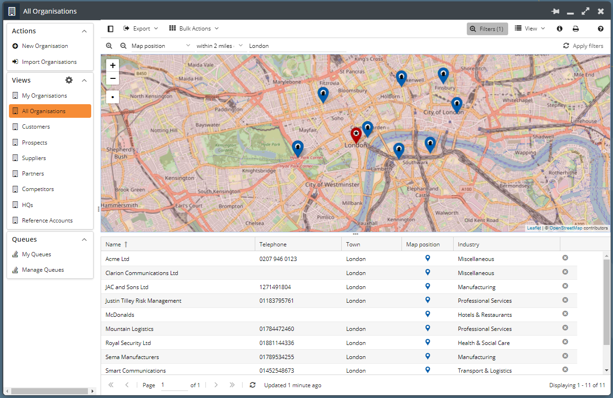Image resolution: width=613 pixels, height=398 pixels.
Task: Collapse the Actions panel
Action: (84, 31)
